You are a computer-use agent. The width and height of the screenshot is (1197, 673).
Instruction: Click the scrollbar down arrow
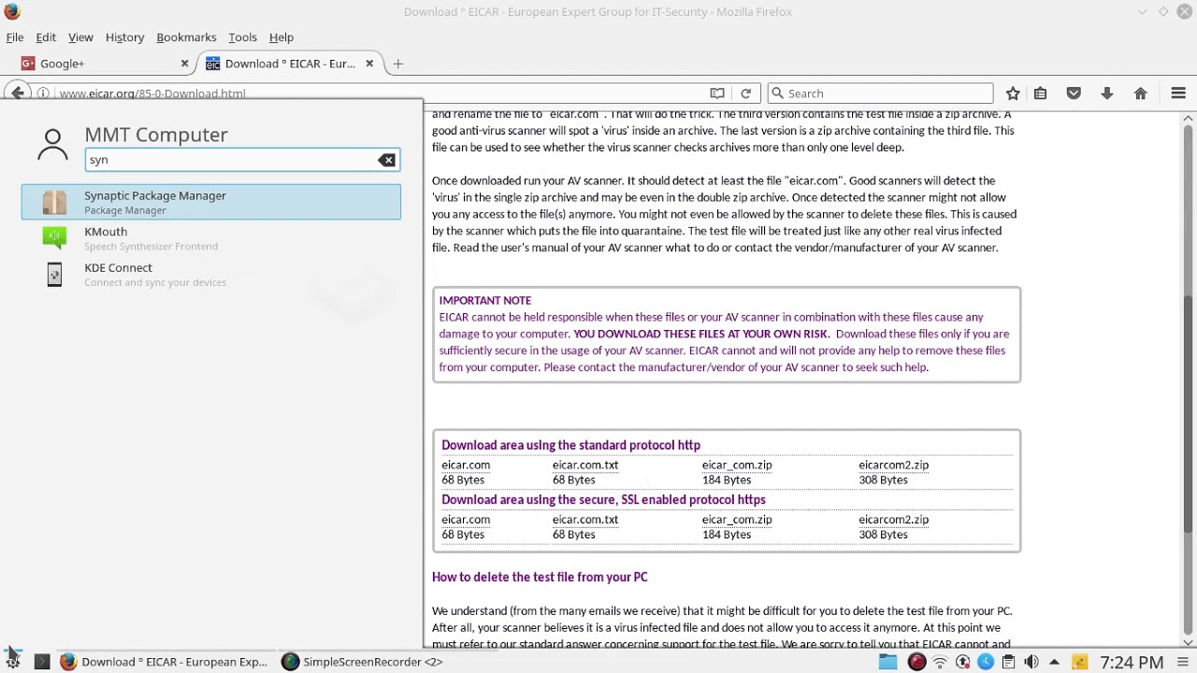point(1189,642)
